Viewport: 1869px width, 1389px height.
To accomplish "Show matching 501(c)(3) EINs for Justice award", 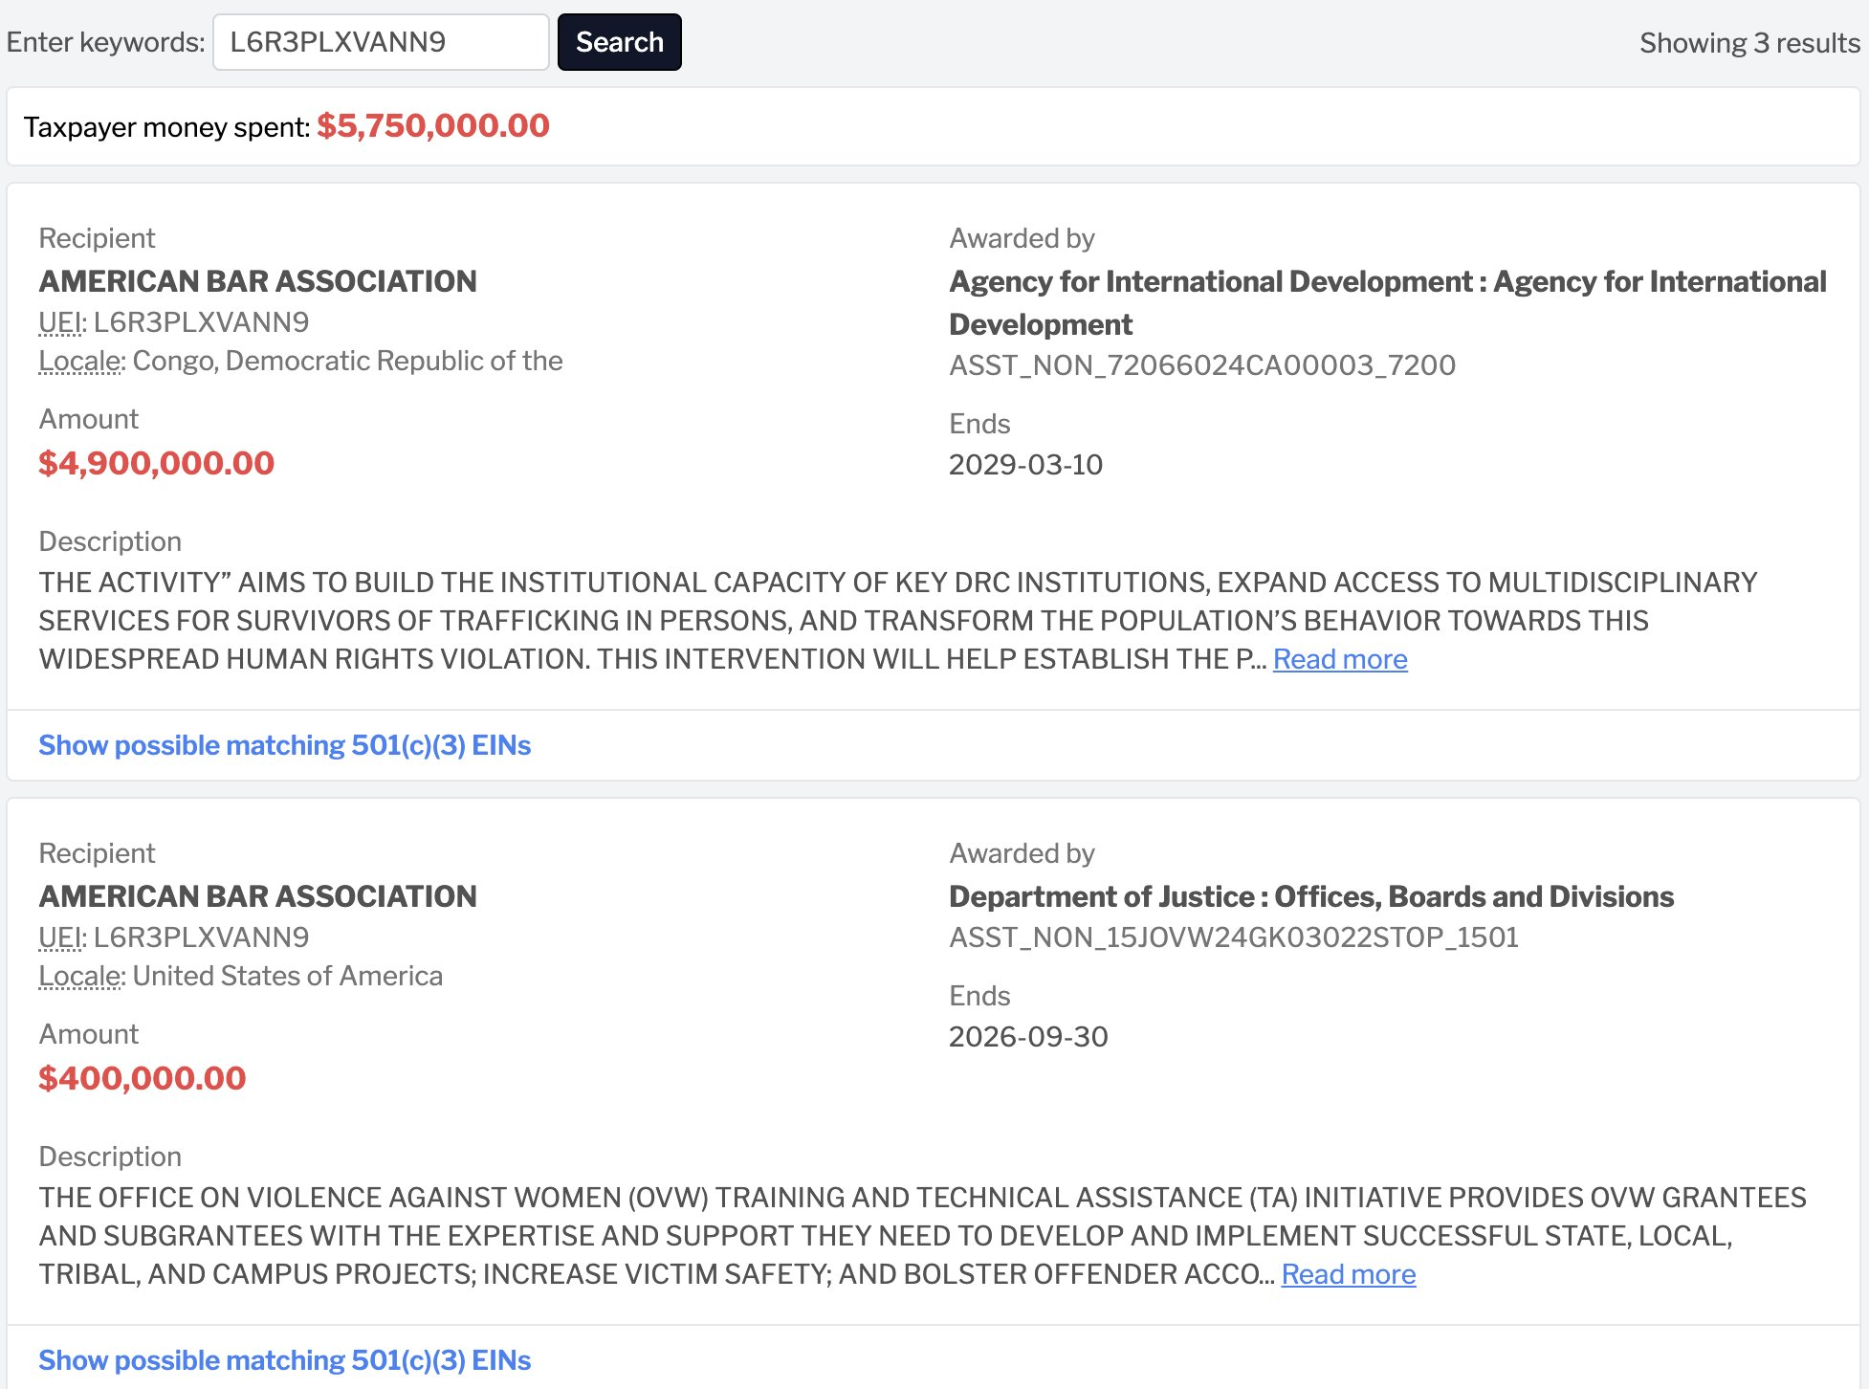I will [285, 1360].
